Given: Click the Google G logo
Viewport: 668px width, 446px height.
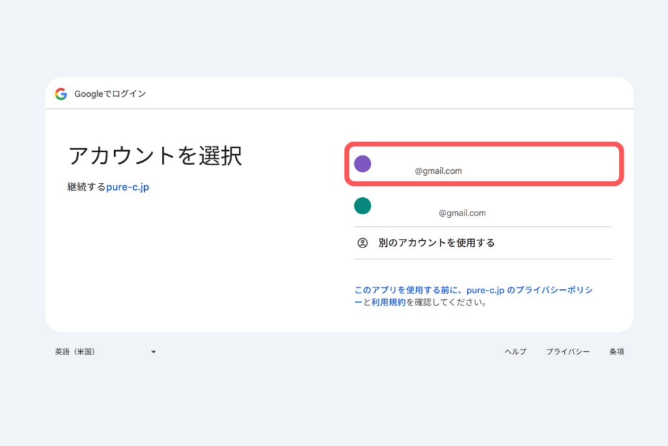Looking at the screenshot, I should coord(61,93).
